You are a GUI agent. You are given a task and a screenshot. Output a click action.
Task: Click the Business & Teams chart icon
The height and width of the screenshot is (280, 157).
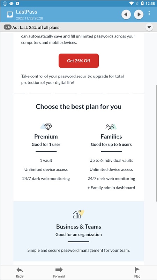click(78, 214)
